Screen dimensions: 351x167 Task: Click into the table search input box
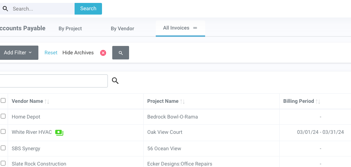[54, 81]
